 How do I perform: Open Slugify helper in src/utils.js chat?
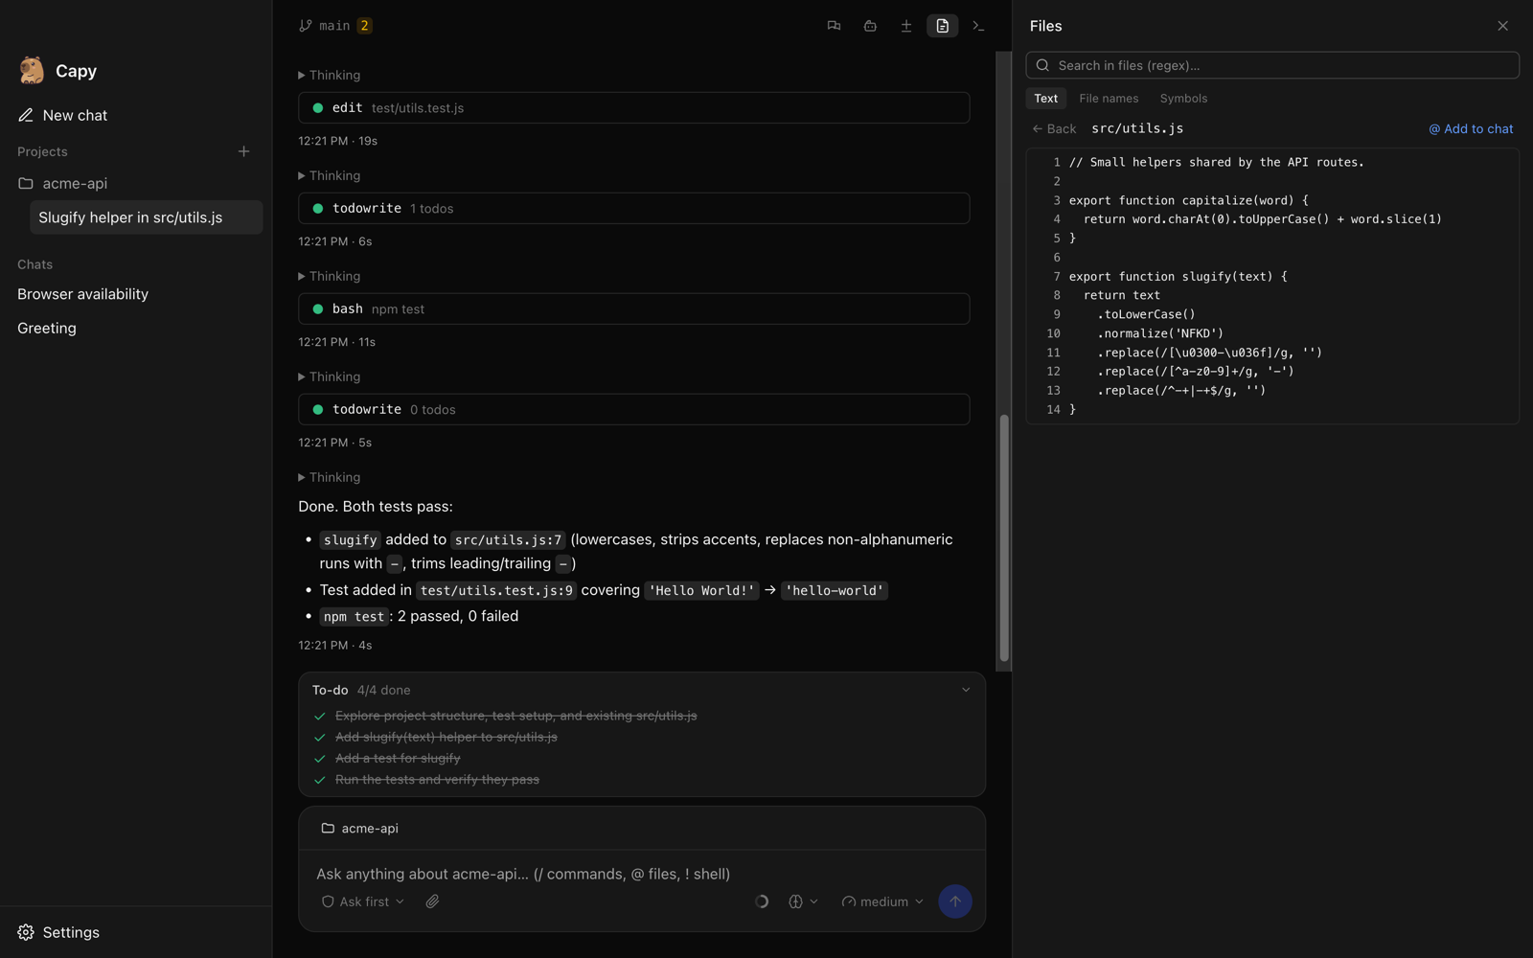pyautogui.click(x=147, y=217)
